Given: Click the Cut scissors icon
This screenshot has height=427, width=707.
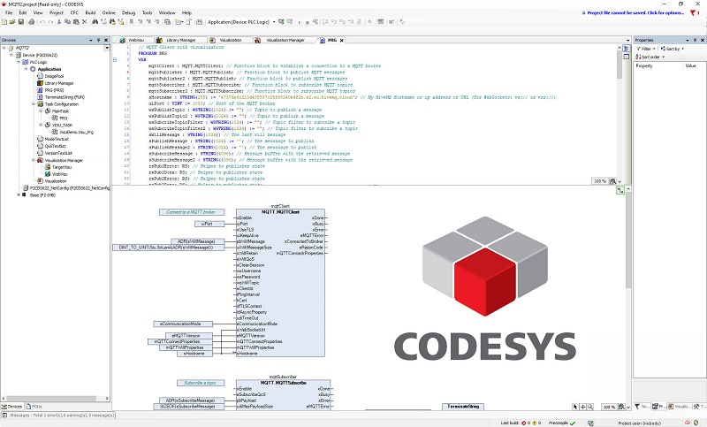Looking at the screenshot, I should (x=59, y=21).
